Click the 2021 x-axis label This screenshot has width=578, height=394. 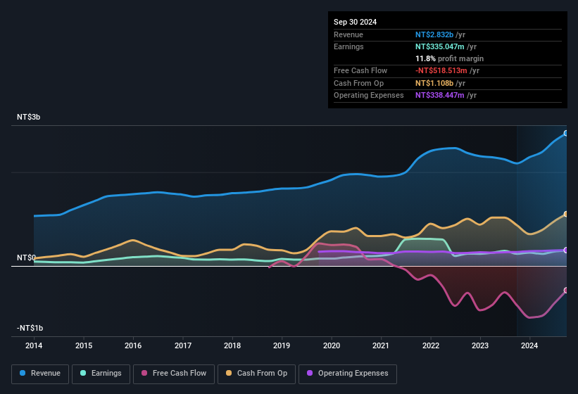coord(381,345)
